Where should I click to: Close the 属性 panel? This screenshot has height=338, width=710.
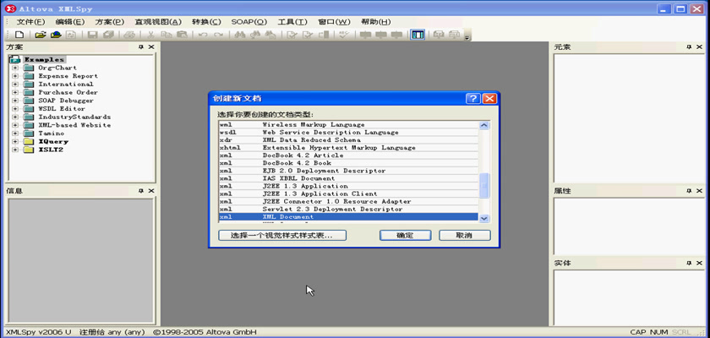coord(699,191)
